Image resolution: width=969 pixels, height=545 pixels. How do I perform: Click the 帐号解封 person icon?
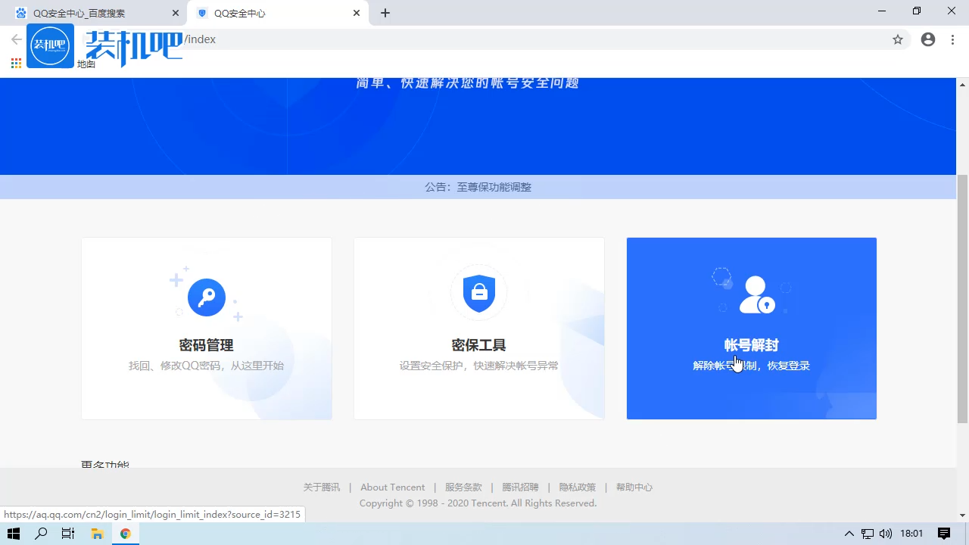(756, 294)
